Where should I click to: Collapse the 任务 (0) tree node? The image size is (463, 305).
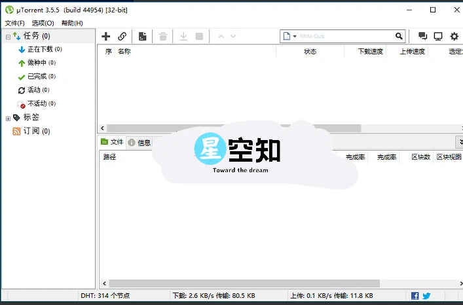click(8, 37)
